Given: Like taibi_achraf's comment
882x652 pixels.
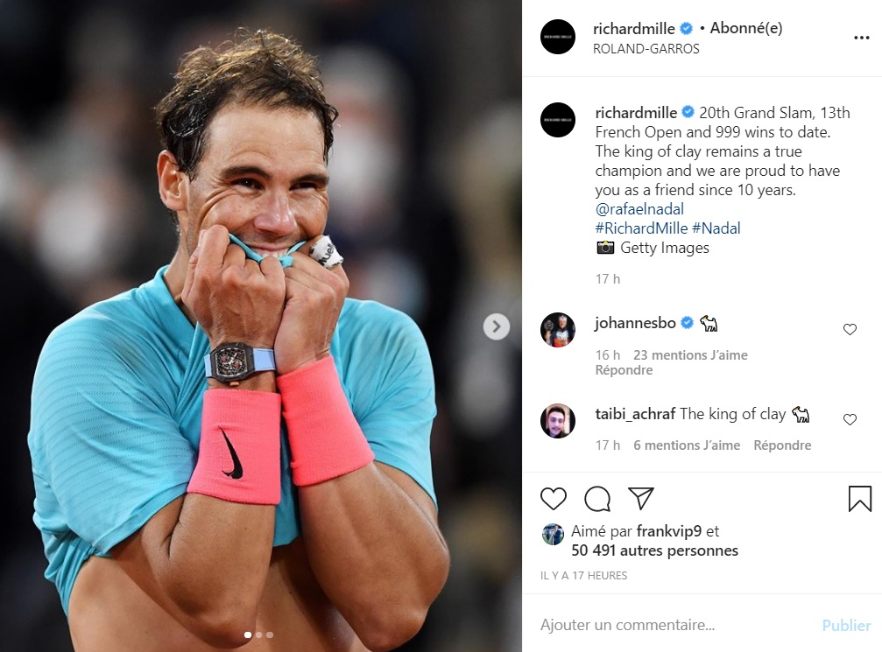Looking at the screenshot, I should [850, 419].
